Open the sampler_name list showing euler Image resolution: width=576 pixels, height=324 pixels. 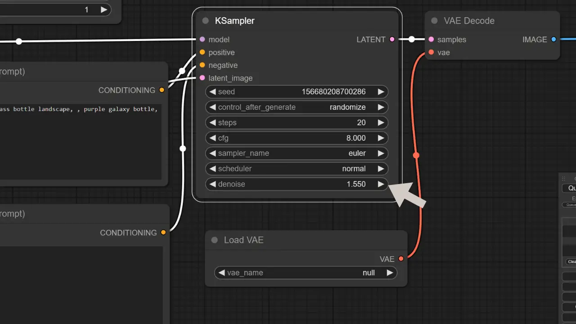(297, 153)
